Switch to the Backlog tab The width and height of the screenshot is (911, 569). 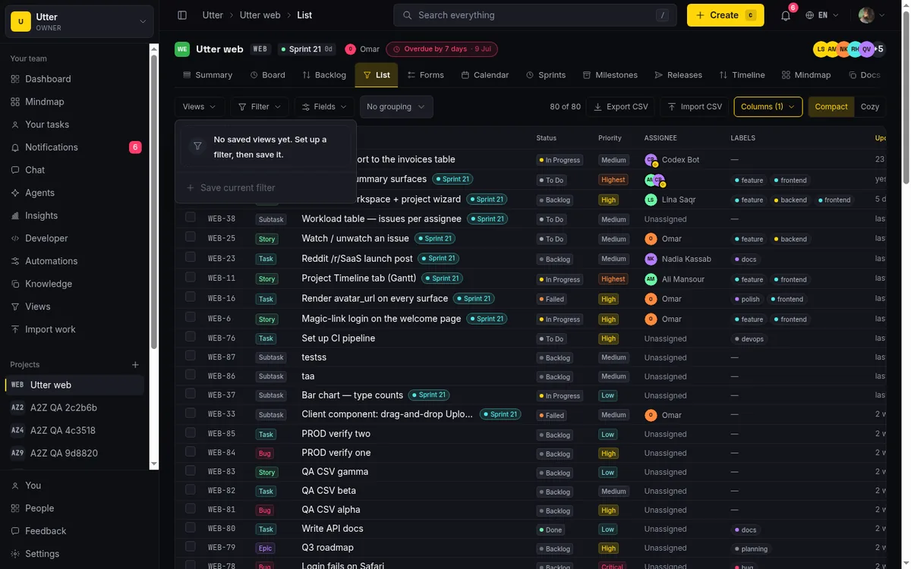tap(324, 75)
